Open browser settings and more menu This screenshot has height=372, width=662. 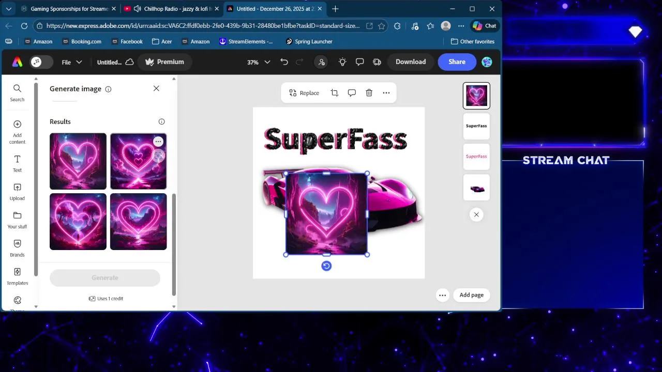pyautogui.click(x=461, y=26)
